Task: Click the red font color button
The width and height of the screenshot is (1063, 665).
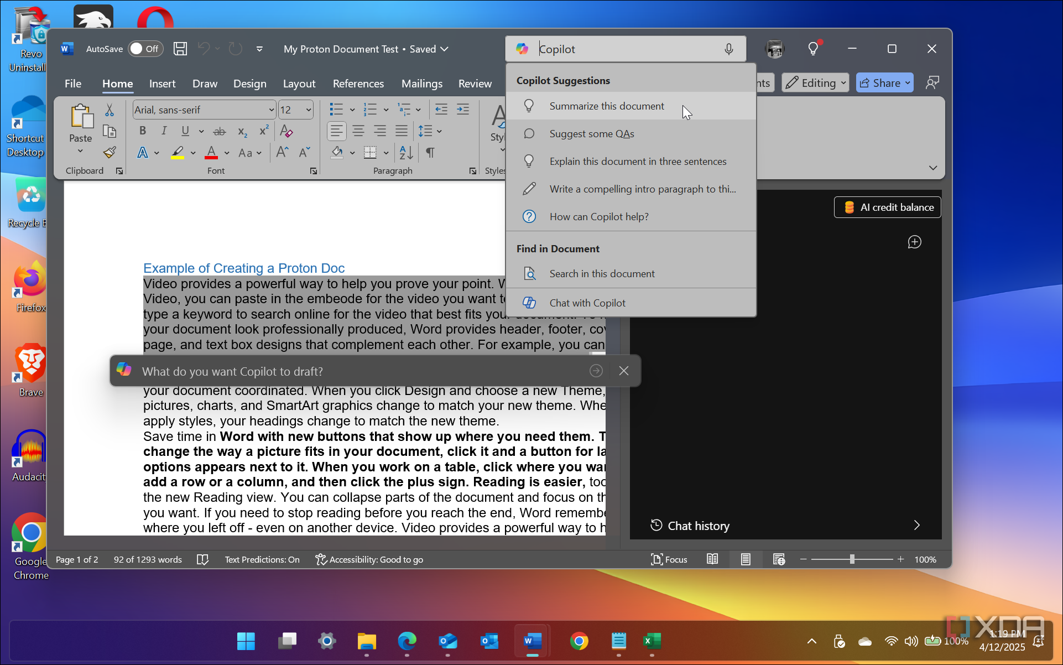Action: coord(211,153)
